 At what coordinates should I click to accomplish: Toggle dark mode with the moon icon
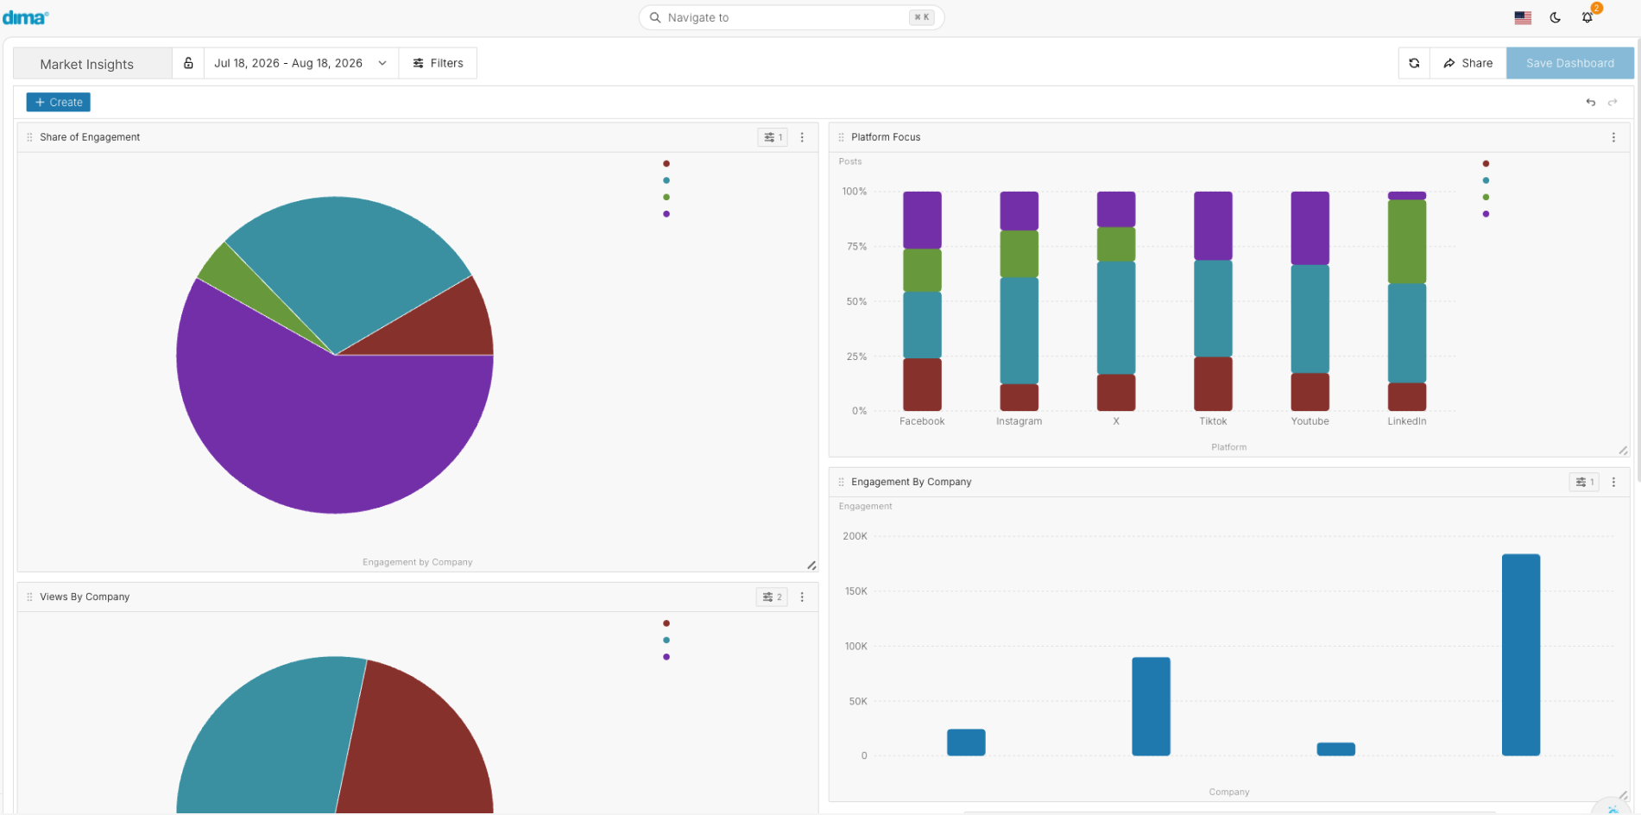[1556, 17]
